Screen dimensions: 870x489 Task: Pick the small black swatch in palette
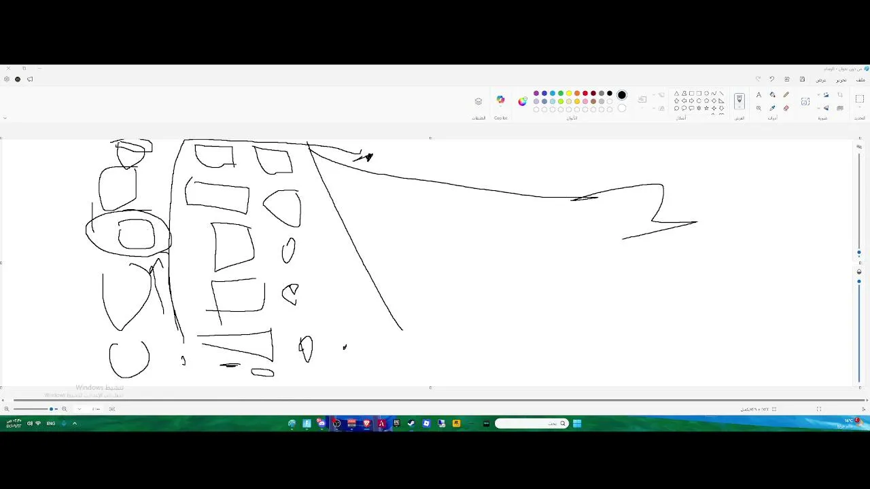pos(610,94)
